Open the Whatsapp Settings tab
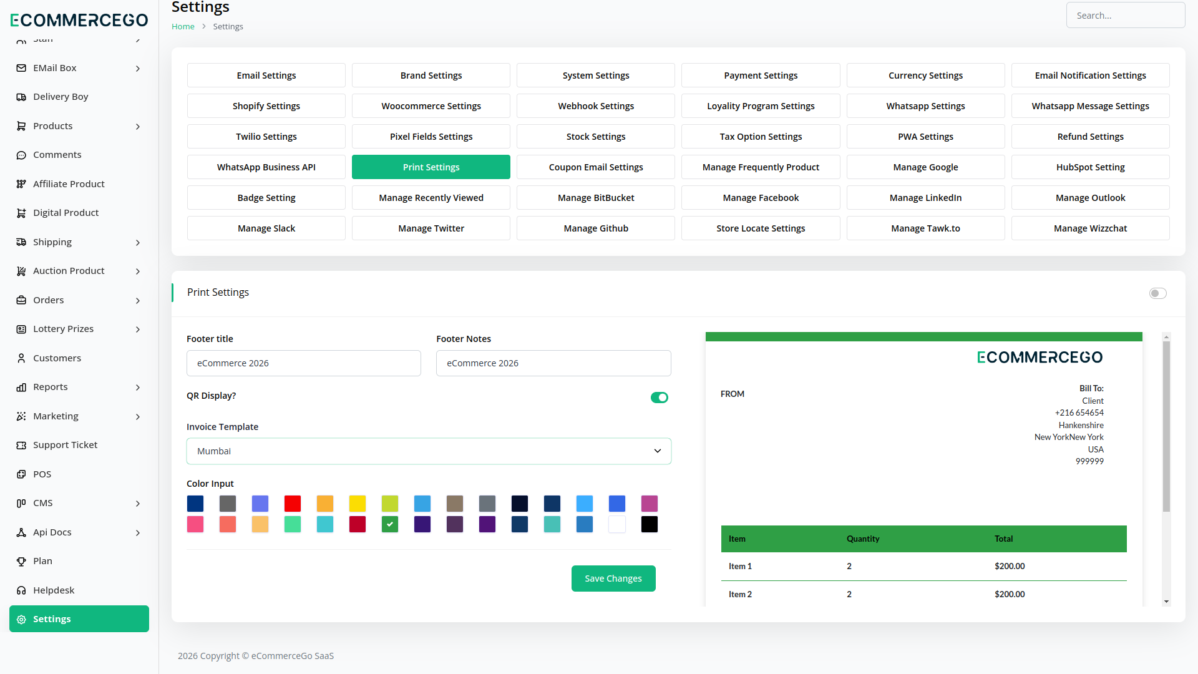 pyautogui.click(x=925, y=106)
